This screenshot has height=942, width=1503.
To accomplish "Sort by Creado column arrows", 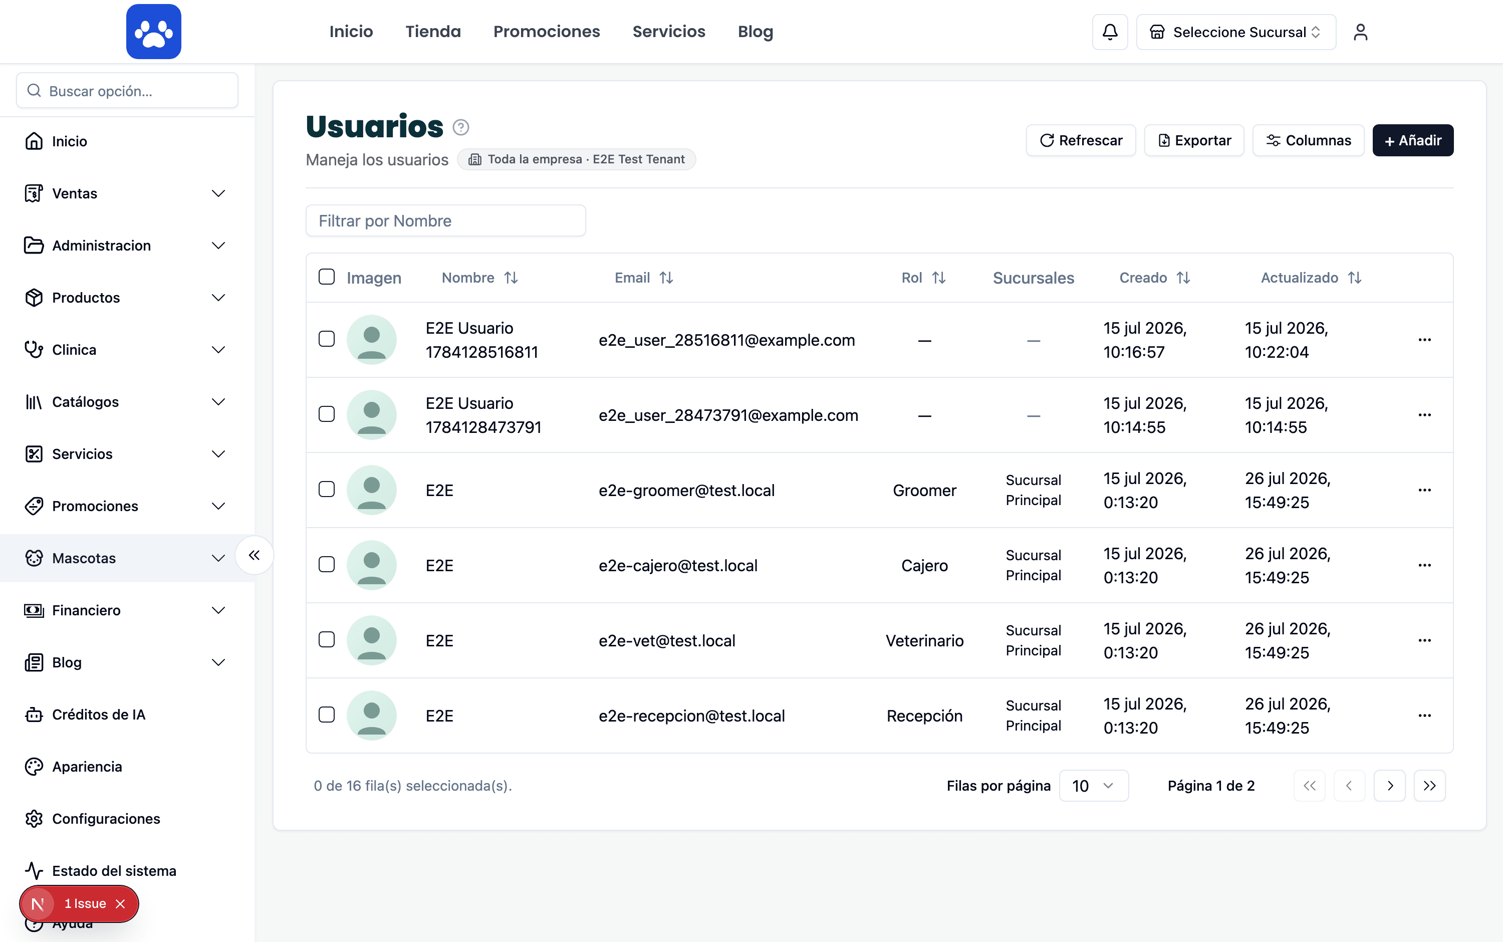I will 1183,278.
